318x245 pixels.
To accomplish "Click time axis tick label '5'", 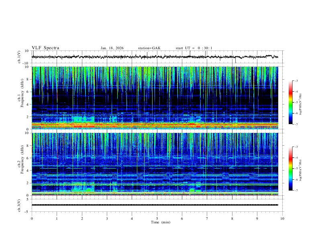I will (157, 219).
